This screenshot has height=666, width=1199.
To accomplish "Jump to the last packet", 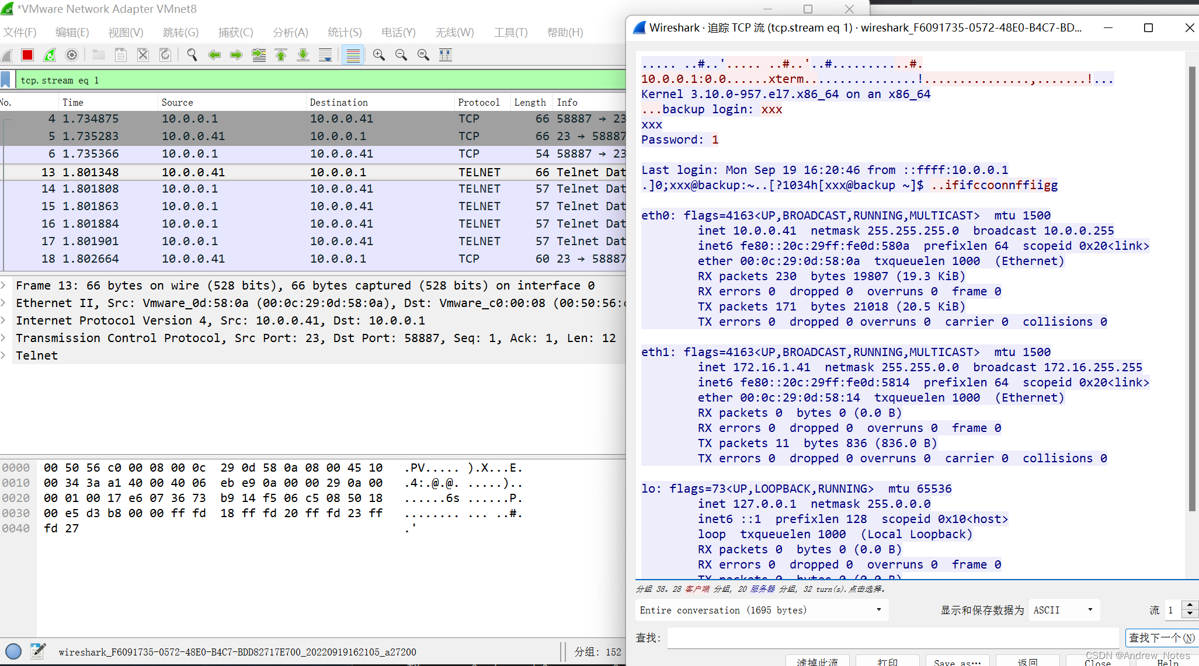I will [x=303, y=55].
